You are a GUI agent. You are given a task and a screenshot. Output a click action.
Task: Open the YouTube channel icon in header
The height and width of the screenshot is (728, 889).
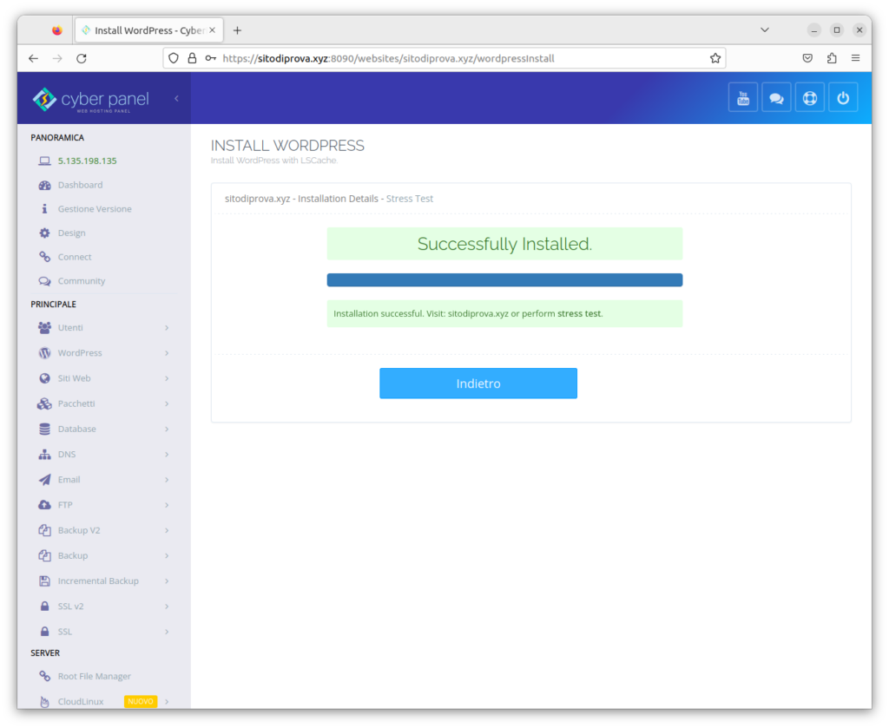[743, 98]
